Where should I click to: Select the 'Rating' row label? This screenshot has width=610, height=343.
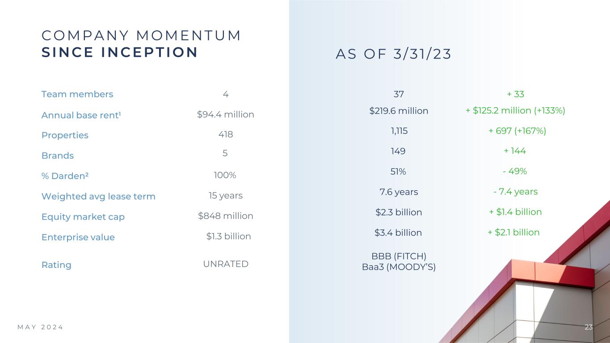[56, 265]
